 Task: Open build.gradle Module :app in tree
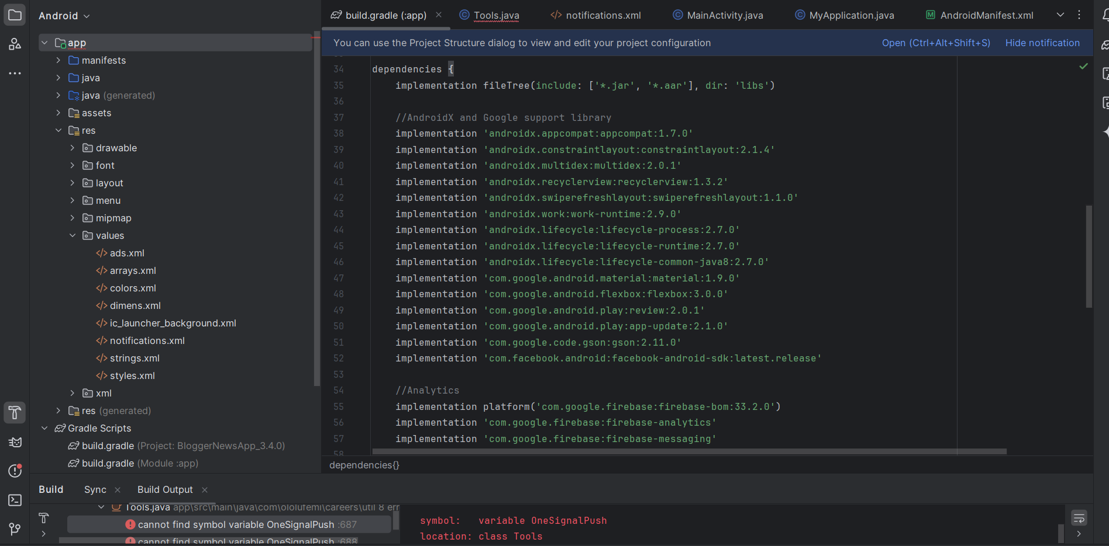pyautogui.click(x=133, y=463)
